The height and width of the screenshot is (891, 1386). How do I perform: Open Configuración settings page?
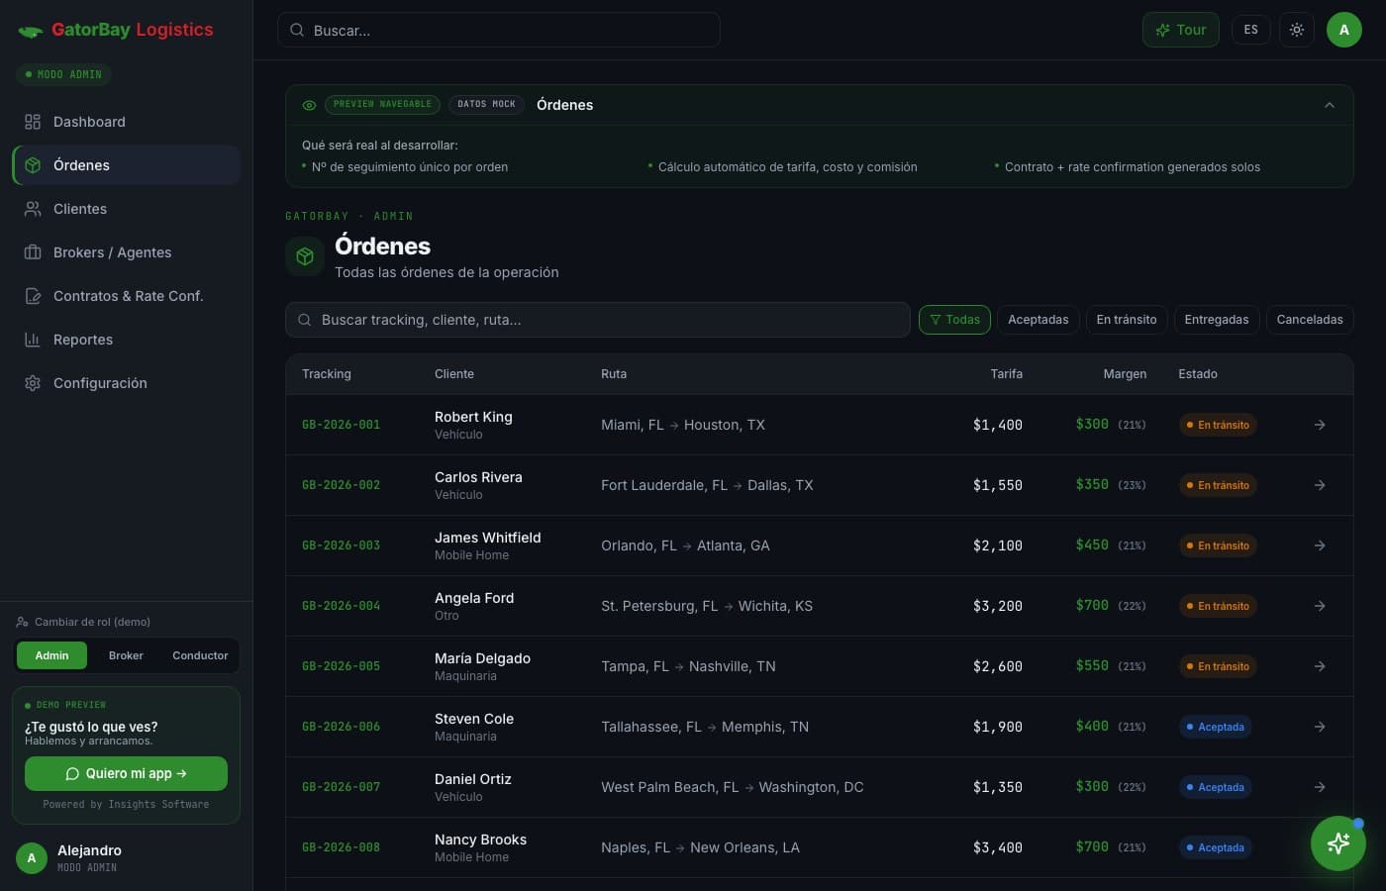126,383
